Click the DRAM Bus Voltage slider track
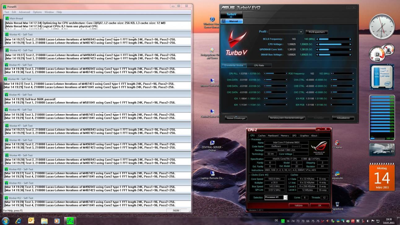The width and height of the screenshot is (400, 225). [334, 55]
